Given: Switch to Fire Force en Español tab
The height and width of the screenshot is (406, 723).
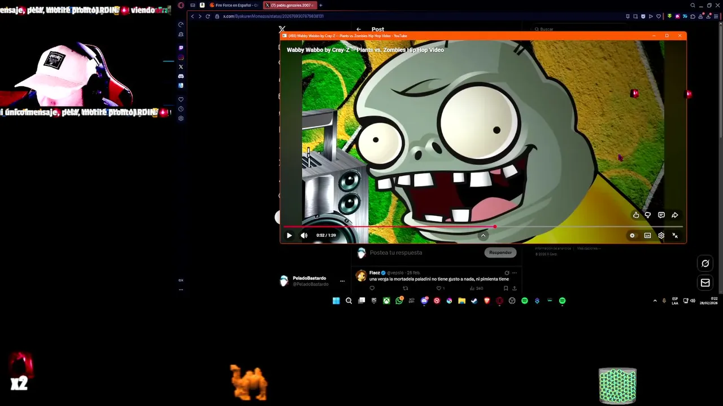Looking at the screenshot, I should coord(234,5).
